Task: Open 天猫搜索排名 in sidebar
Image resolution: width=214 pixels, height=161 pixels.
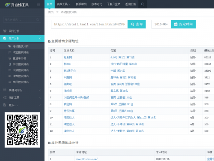Action: point(21,70)
